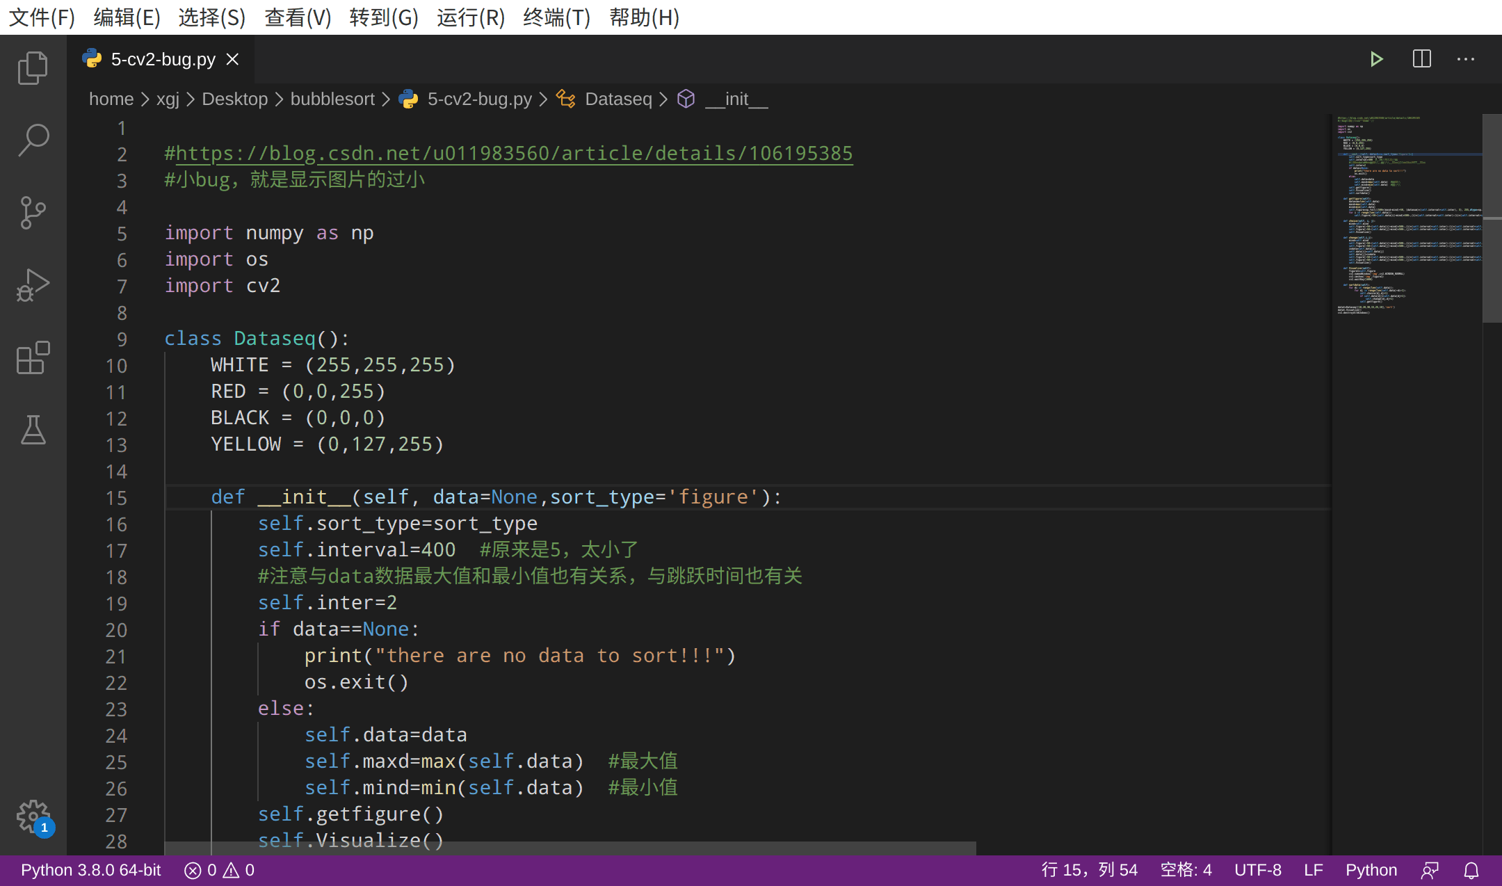Change the UTF-8 encoding setting
Screen dimensions: 1502x886
(1258, 869)
